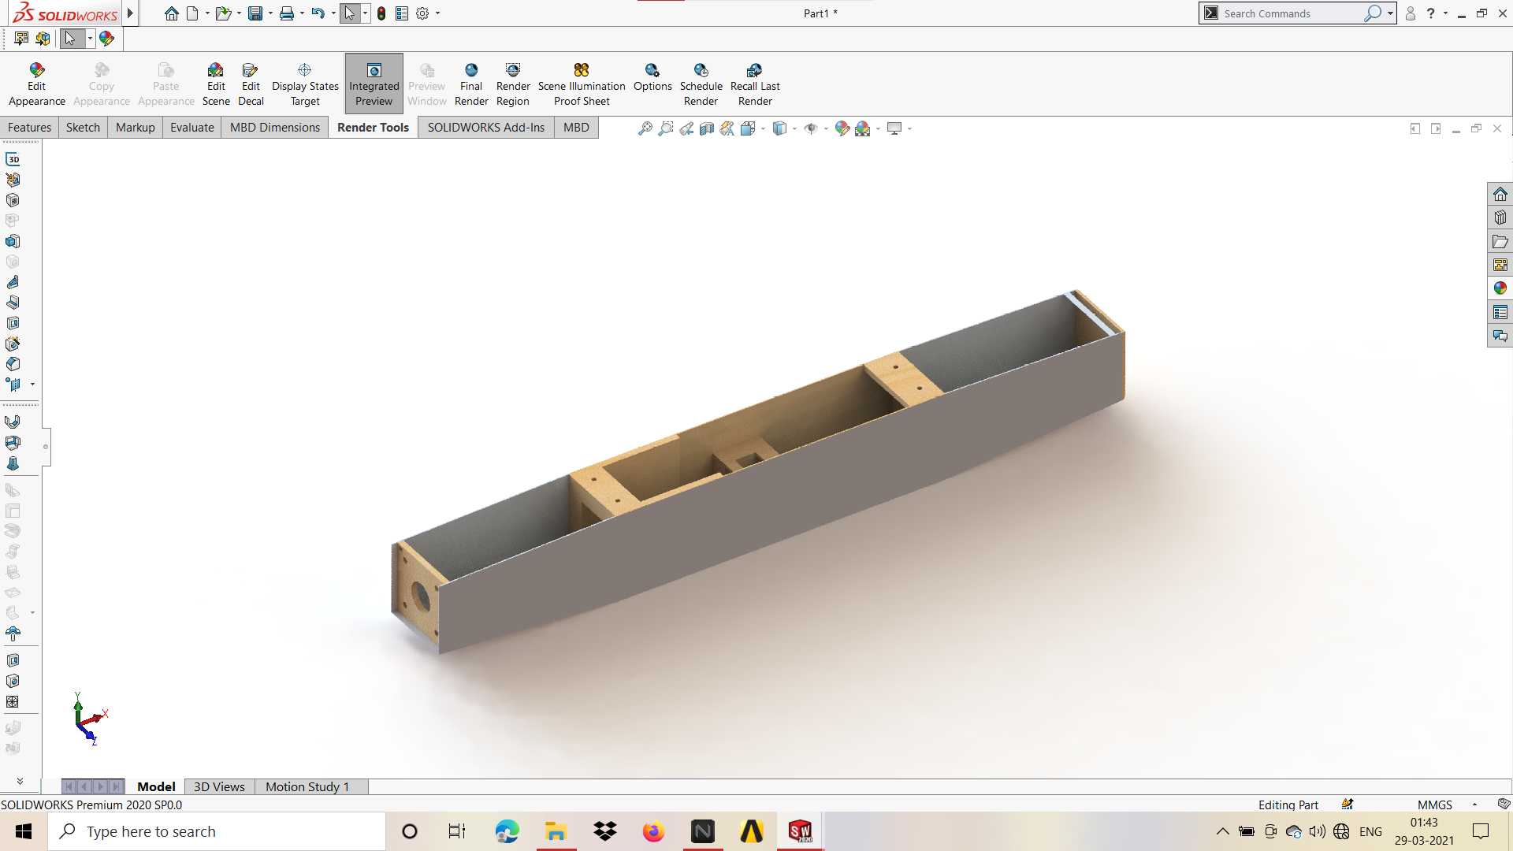Open File Explorer folder in task pane
The image size is (1513, 851).
click(1500, 241)
